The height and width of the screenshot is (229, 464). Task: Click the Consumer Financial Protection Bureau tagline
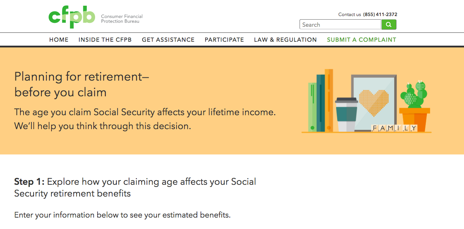click(122, 19)
